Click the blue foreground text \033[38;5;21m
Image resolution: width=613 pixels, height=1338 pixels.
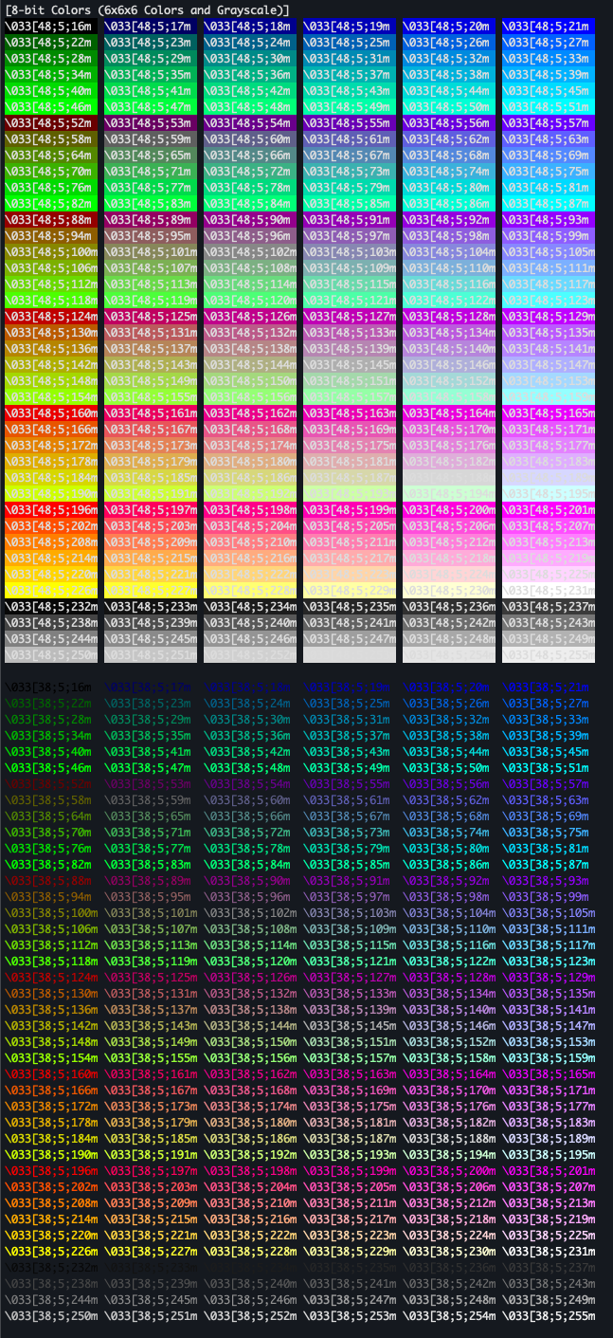click(548, 687)
